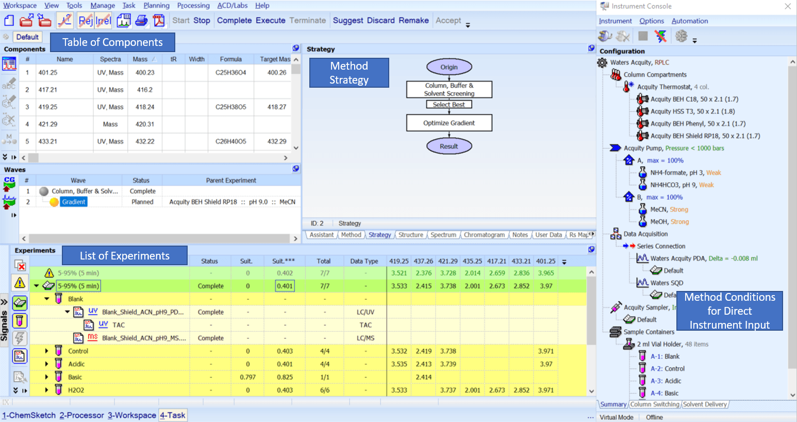This screenshot has width=797, height=422.
Task: Click the Suggest button
Action: (348, 21)
